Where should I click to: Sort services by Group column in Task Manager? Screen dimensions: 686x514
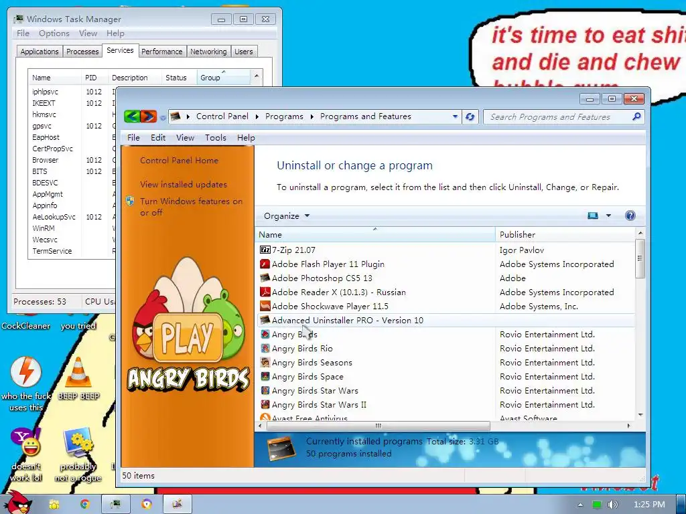pos(224,78)
